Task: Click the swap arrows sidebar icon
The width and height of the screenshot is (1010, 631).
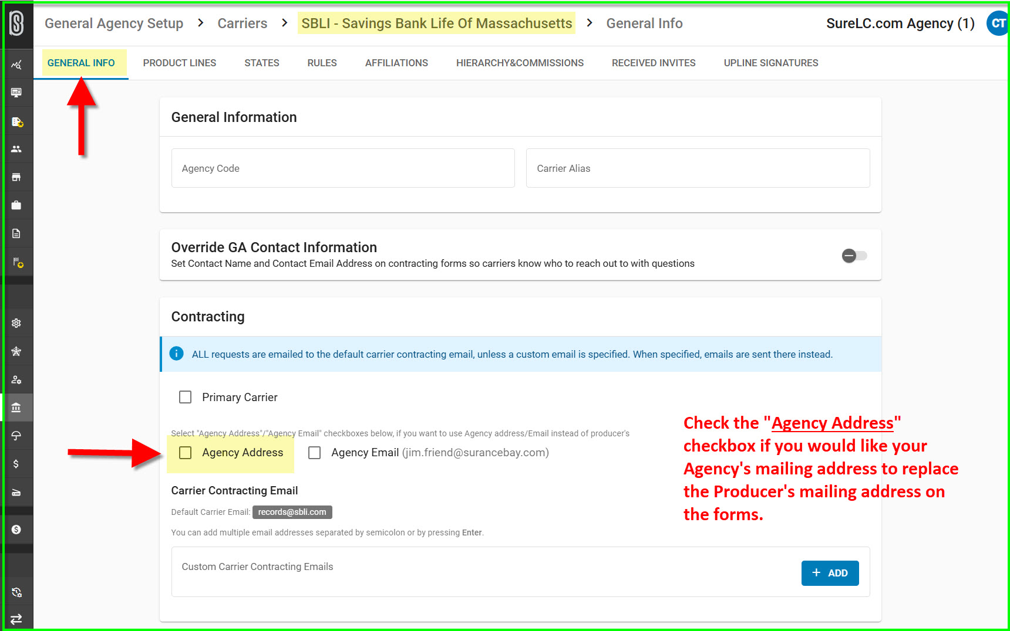Action: point(16,619)
